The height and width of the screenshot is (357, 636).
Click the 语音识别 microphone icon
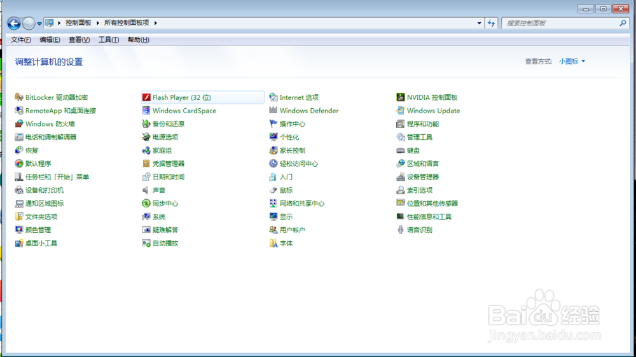pos(400,230)
